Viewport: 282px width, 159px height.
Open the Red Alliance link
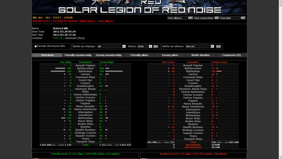click(106, 21)
